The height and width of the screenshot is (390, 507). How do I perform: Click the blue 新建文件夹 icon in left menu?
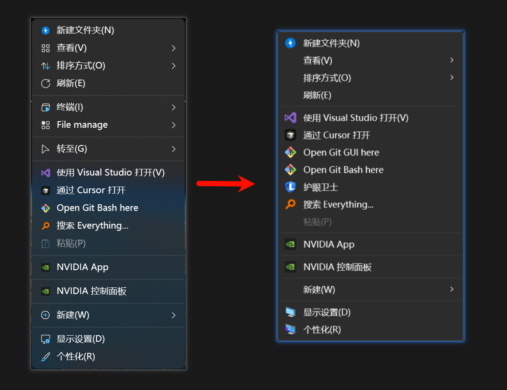(x=46, y=31)
